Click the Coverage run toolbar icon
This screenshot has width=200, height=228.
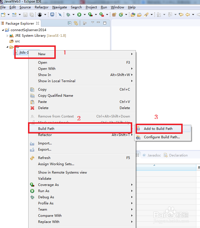pos(90,15)
